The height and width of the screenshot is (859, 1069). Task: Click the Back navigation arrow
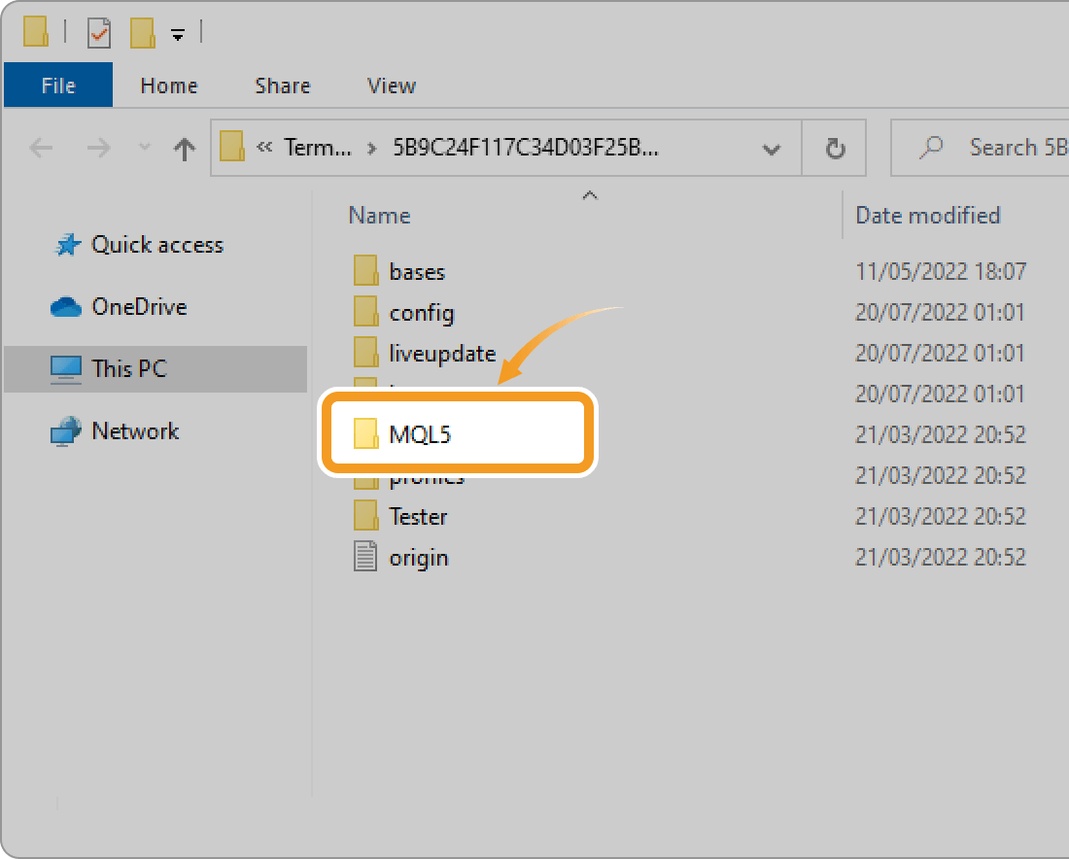tap(41, 148)
